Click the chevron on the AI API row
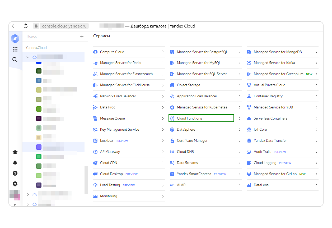332x228 pixels. pos(240,185)
